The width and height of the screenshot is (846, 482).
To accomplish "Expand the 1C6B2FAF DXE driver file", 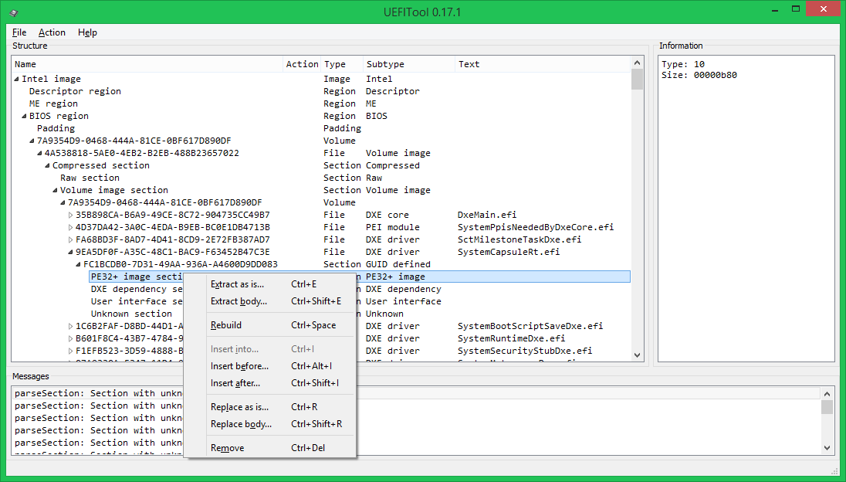I will pyautogui.click(x=71, y=326).
